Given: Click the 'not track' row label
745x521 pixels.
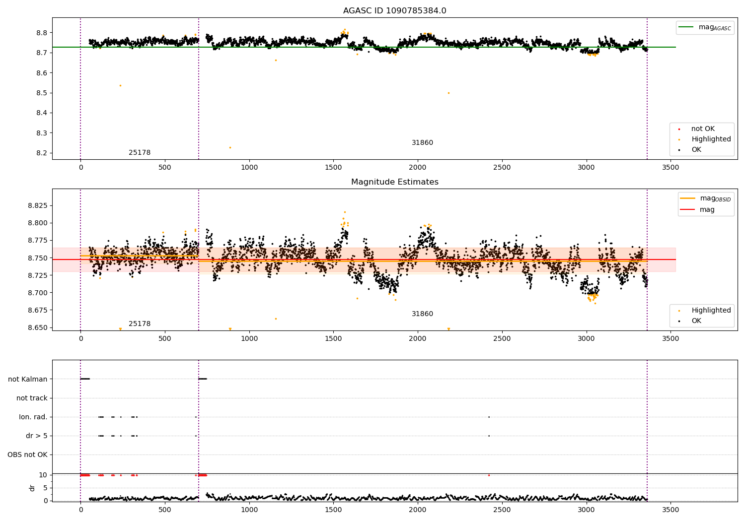Looking at the screenshot, I should click(32, 398).
